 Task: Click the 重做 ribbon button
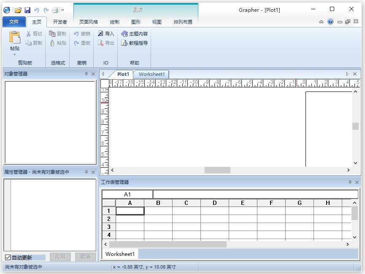coord(82,43)
